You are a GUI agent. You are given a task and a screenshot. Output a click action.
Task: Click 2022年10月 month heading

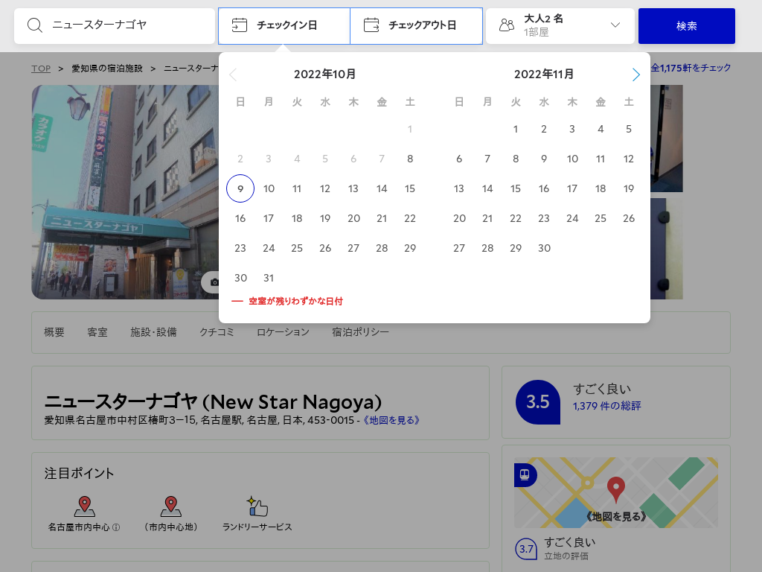(x=325, y=74)
